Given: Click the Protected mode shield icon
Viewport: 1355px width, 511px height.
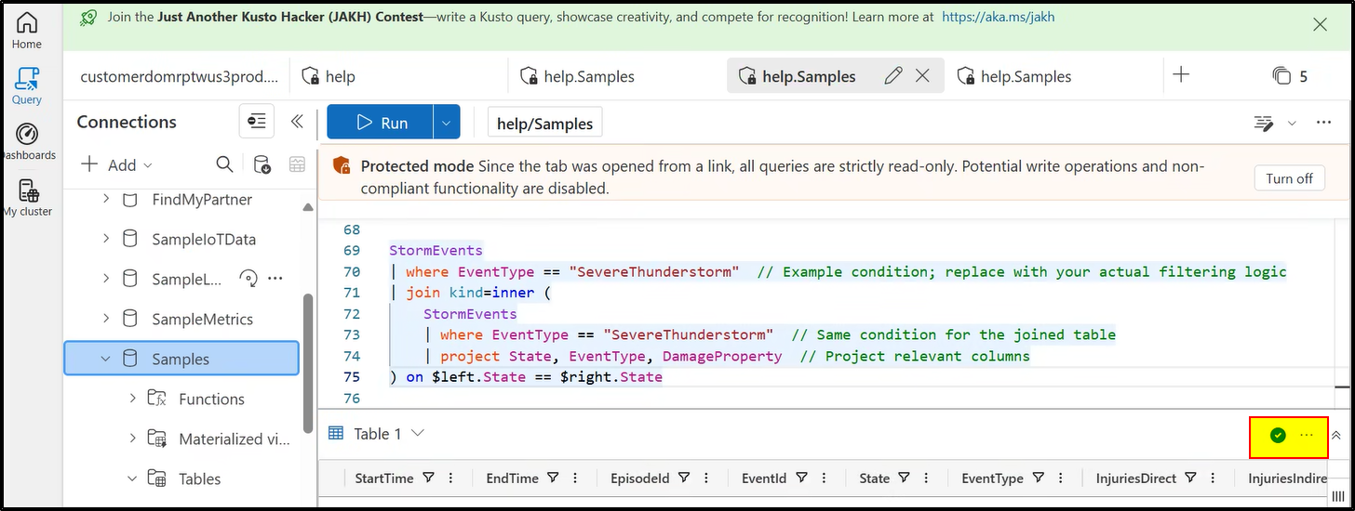Looking at the screenshot, I should coord(342,167).
